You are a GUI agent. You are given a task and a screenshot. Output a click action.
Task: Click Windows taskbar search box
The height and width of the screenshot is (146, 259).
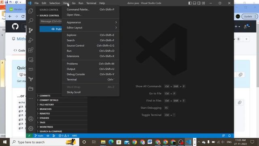pyautogui.click(x=45, y=142)
